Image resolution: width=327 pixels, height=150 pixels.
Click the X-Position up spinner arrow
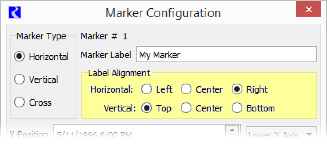point(232,130)
